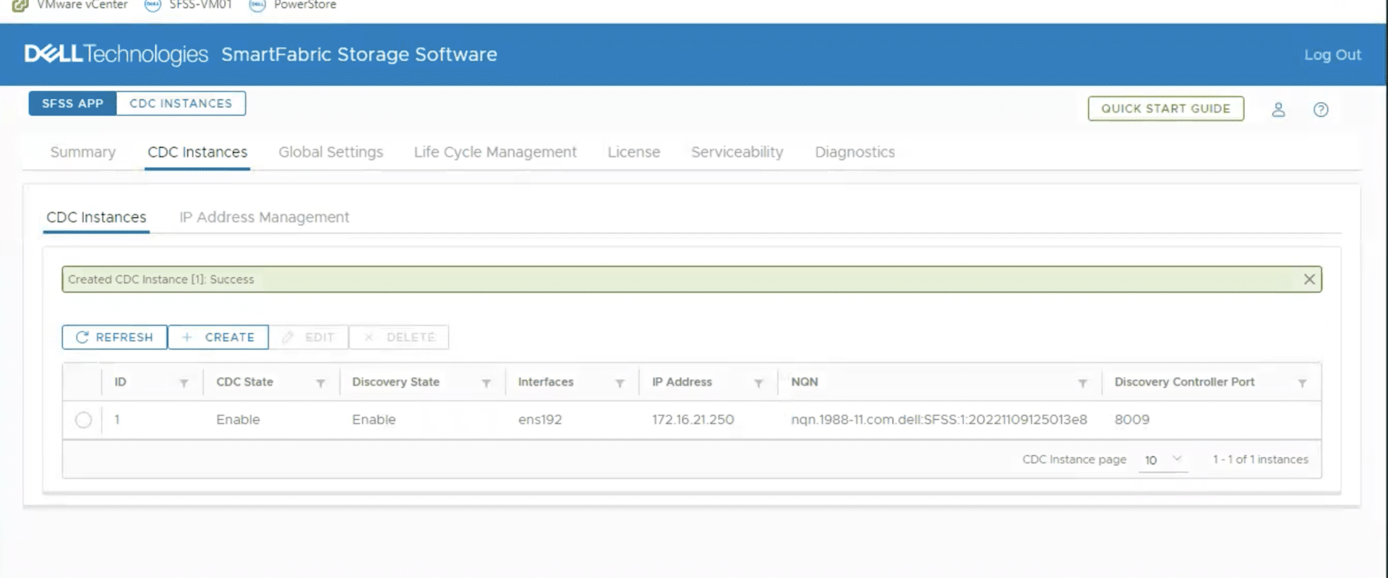This screenshot has height=578, width=1388.
Task: Open the help question mark icon
Action: (x=1321, y=109)
